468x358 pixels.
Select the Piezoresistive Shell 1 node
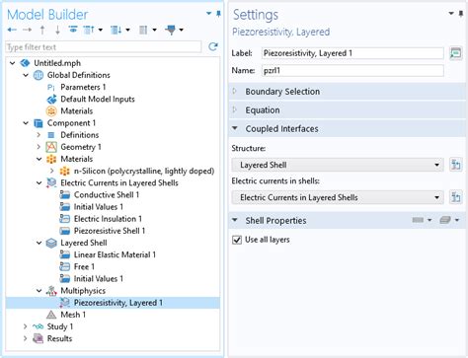point(110,231)
